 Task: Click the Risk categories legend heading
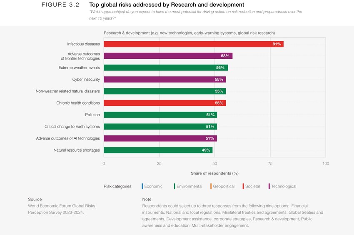(117, 186)
